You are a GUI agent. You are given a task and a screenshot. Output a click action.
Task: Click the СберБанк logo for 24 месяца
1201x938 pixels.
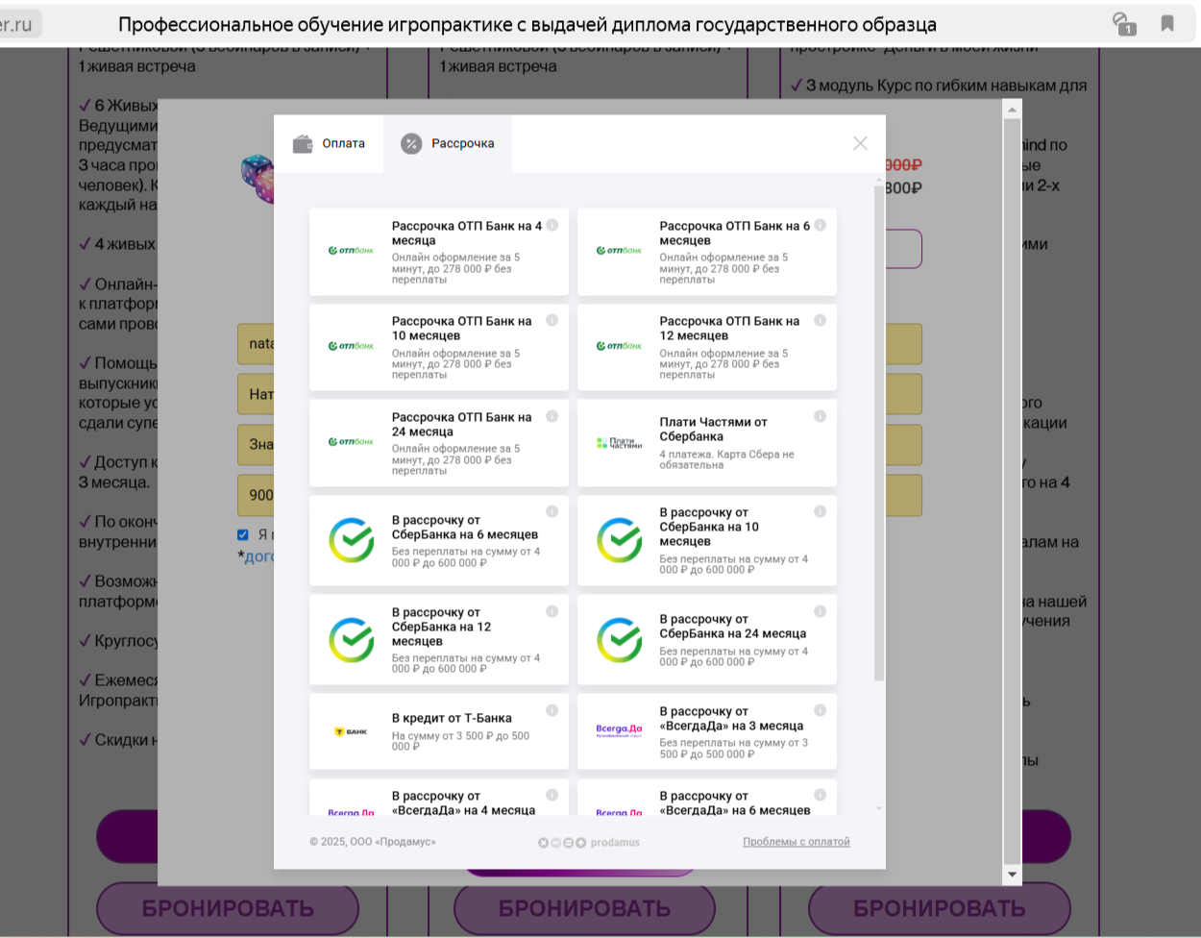pyautogui.click(x=620, y=640)
